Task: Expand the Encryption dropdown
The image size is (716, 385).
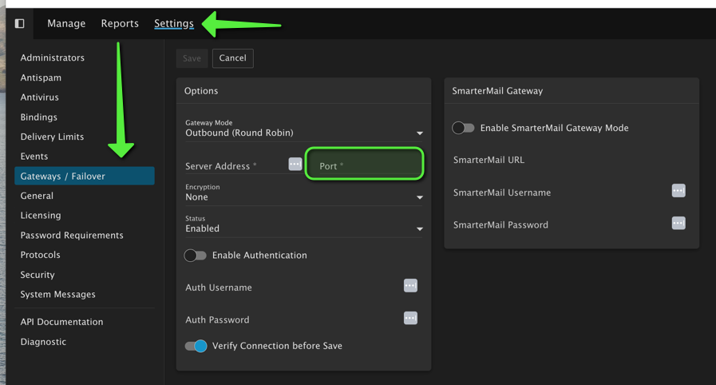Action: [303, 196]
